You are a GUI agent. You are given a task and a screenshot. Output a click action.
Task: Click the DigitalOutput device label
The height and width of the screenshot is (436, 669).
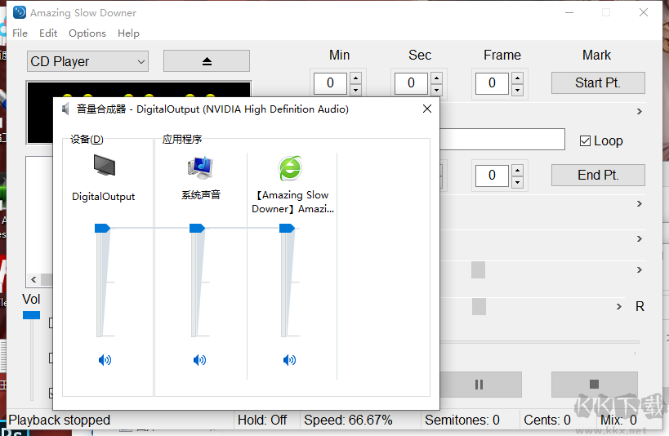[x=104, y=197]
